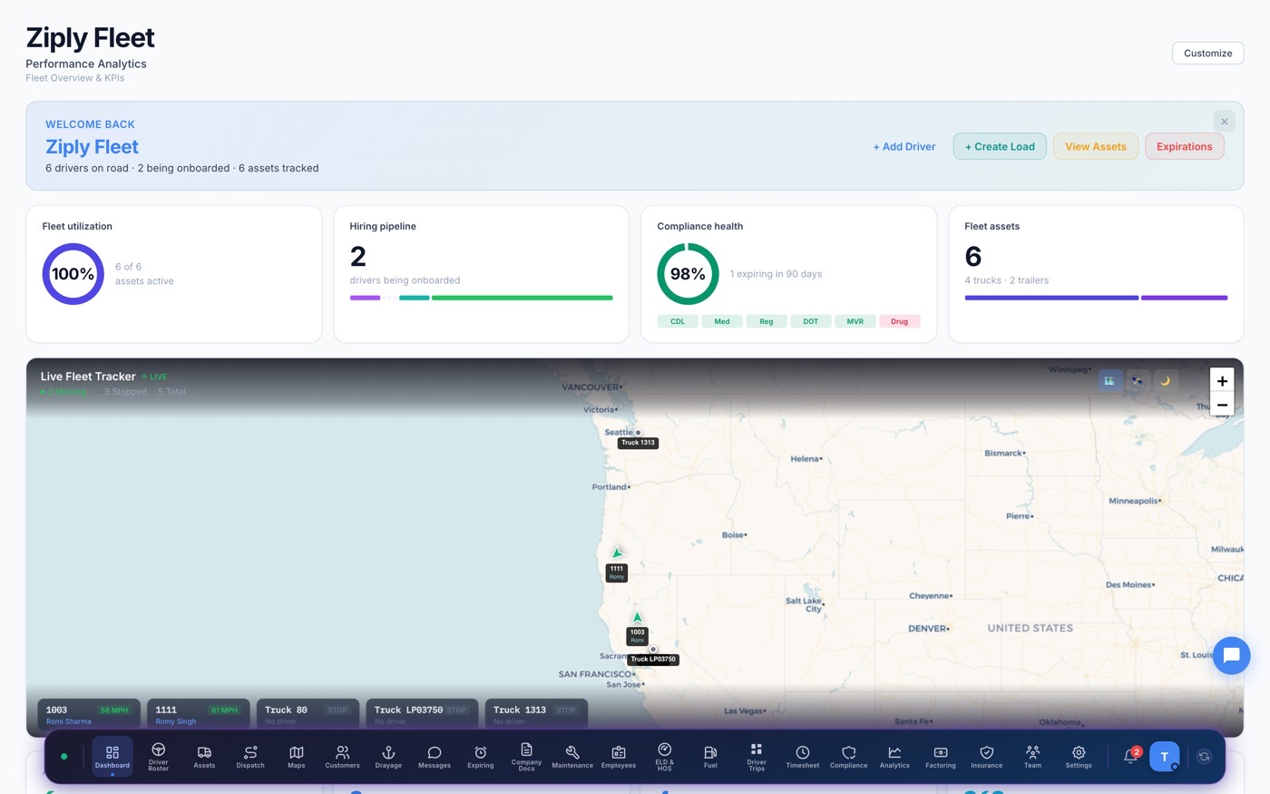Click the Truck LP03750 map label
The image size is (1270, 794).
[653, 660]
